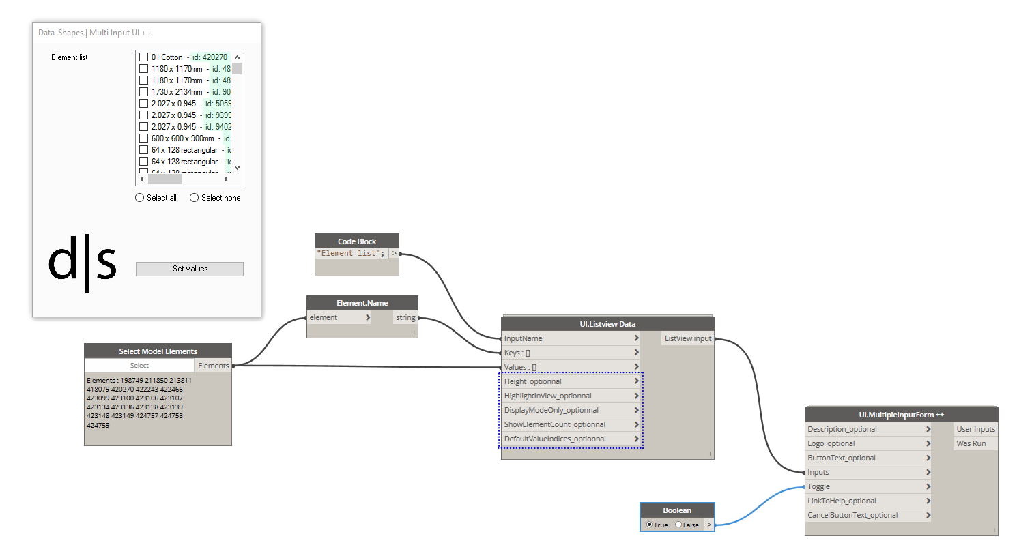The image size is (1032, 558).
Task: Click the list's scroll right arrow
Action: [x=226, y=179]
